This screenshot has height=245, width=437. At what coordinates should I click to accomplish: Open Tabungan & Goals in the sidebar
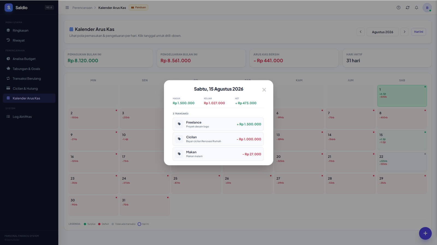(29, 69)
